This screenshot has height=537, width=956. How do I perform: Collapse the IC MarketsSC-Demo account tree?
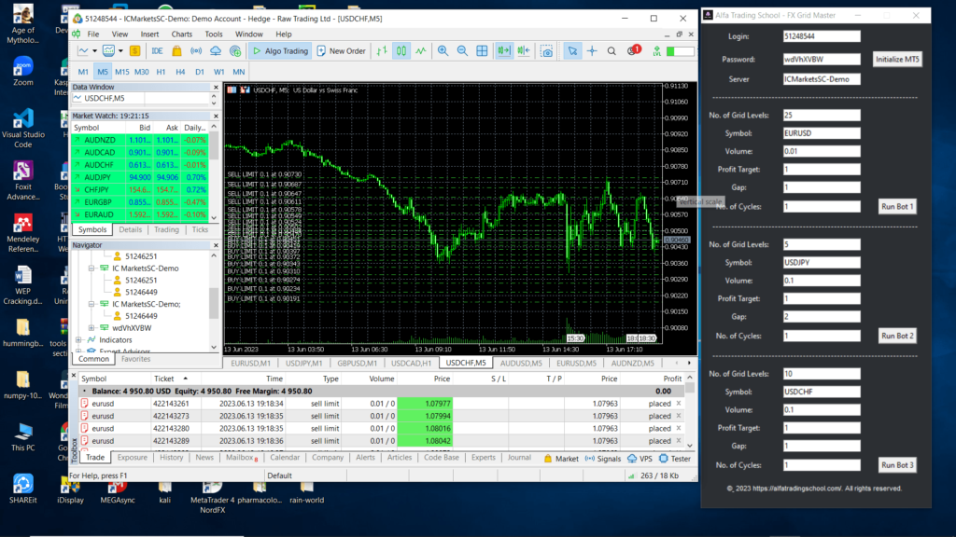(91, 268)
